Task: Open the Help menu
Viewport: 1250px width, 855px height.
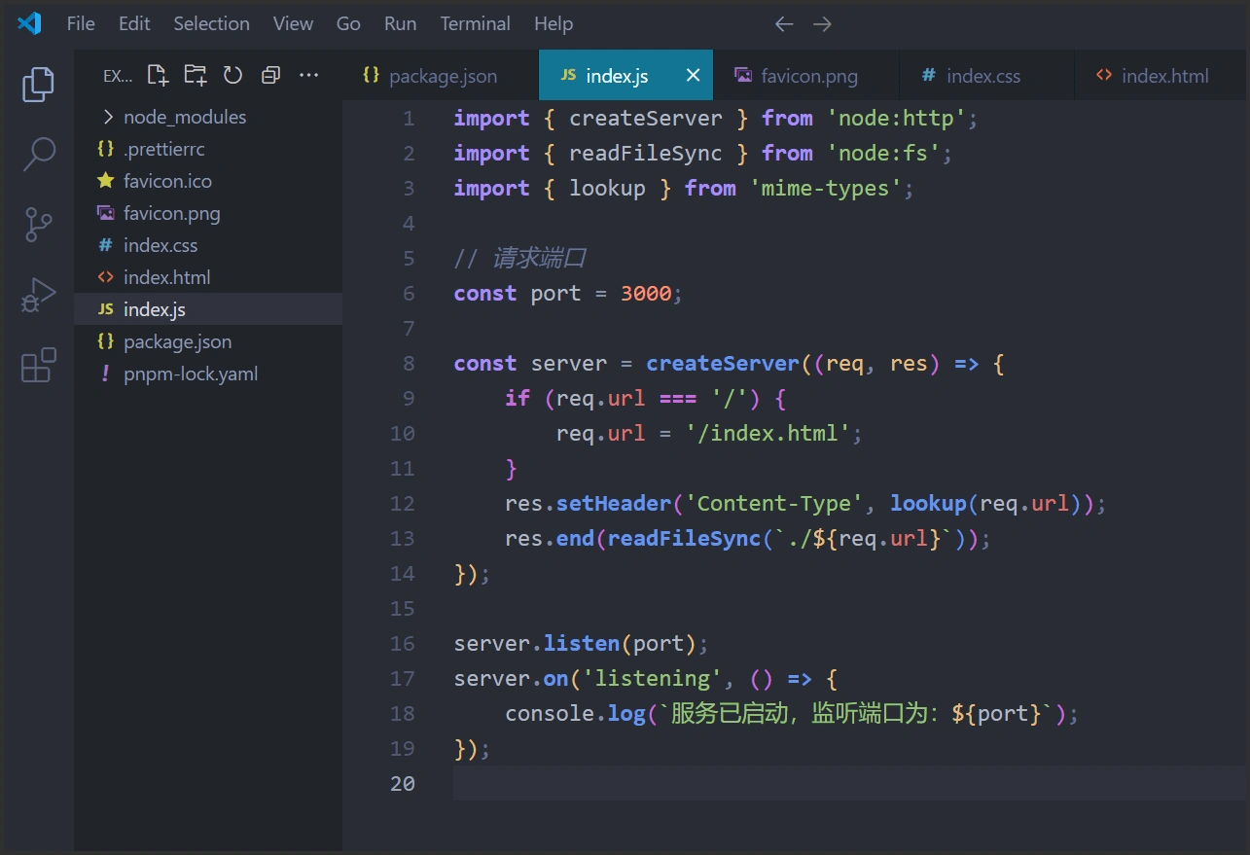Action: [x=554, y=23]
